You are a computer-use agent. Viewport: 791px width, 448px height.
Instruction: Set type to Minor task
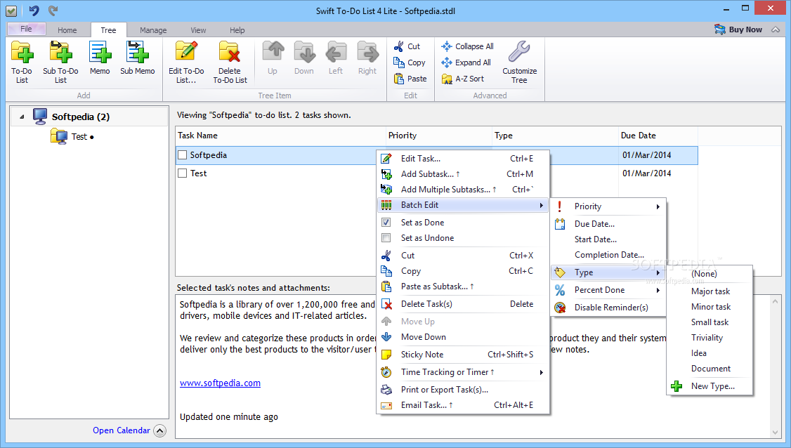pos(710,307)
